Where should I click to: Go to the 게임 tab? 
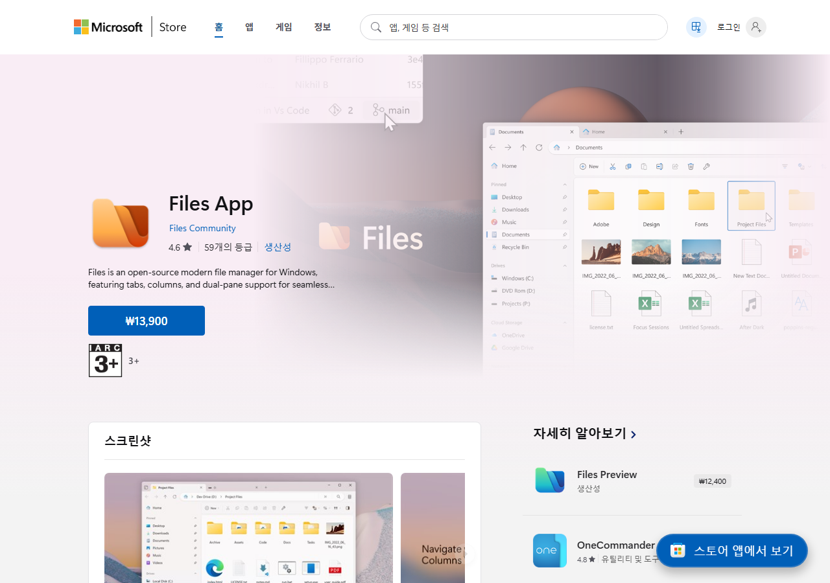pyautogui.click(x=284, y=27)
